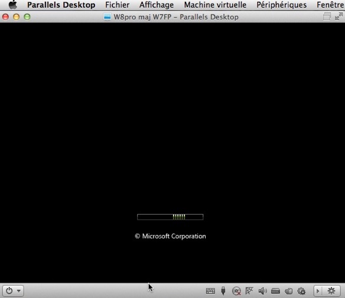Click the Windows boot progress bar
Screen dimensions: 345x298
pos(170,217)
